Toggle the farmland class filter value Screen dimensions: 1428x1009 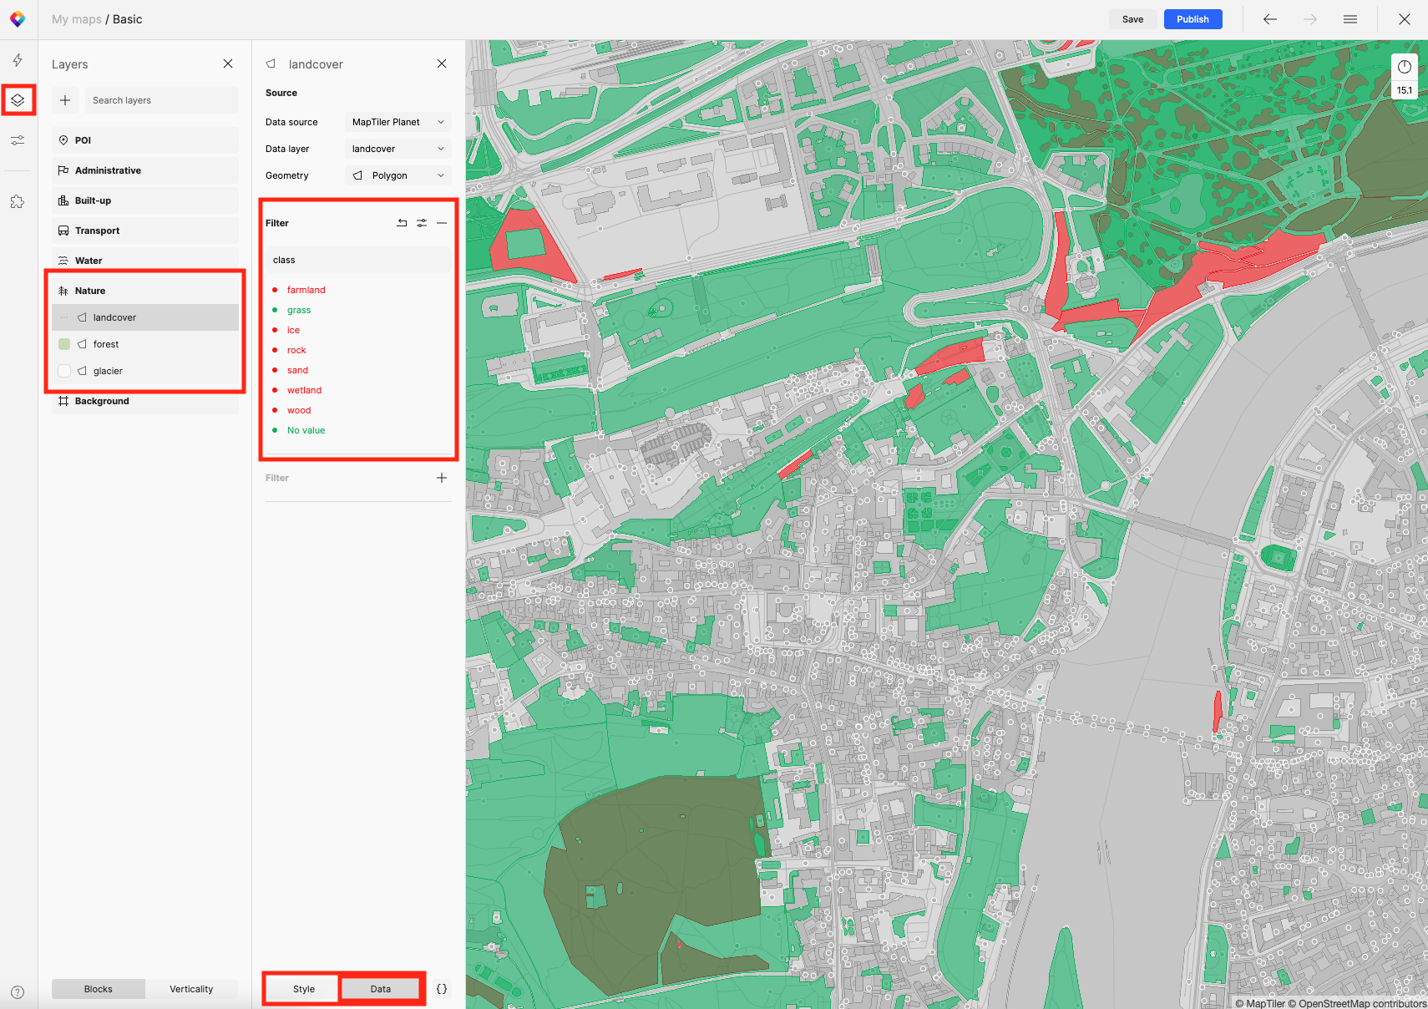click(306, 290)
